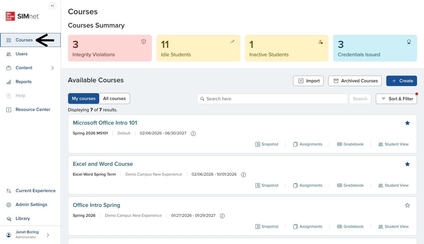Open Gradebook for Office Intro Spring

350,227
